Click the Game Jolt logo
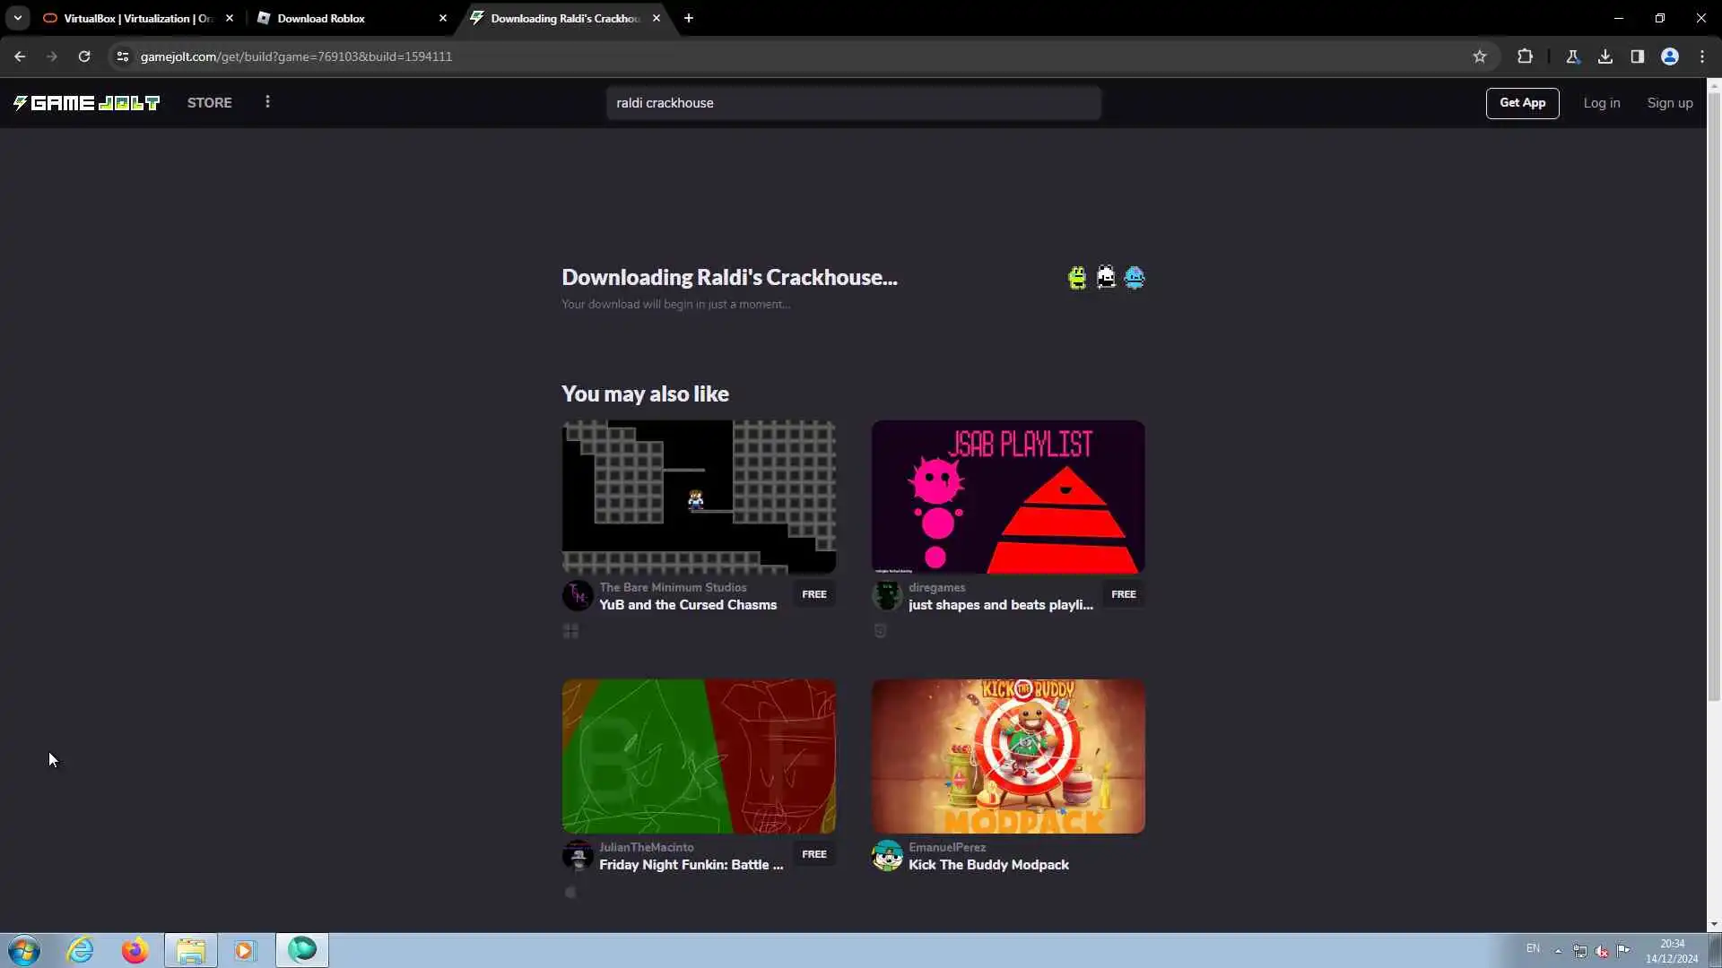The width and height of the screenshot is (1722, 968). point(86,103)
